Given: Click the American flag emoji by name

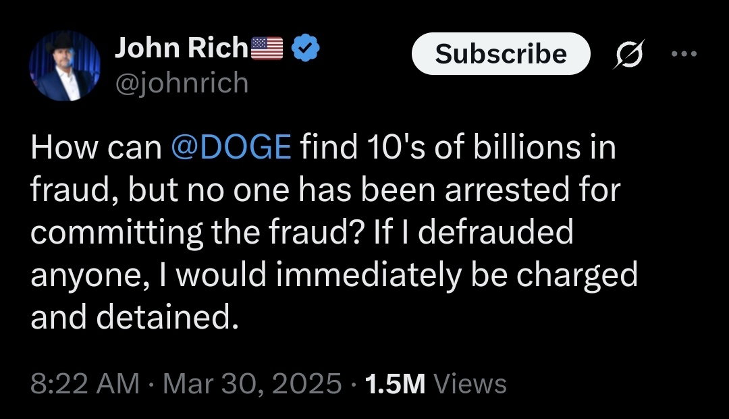Looking at the screenshot, I should [x=267, y=49].
